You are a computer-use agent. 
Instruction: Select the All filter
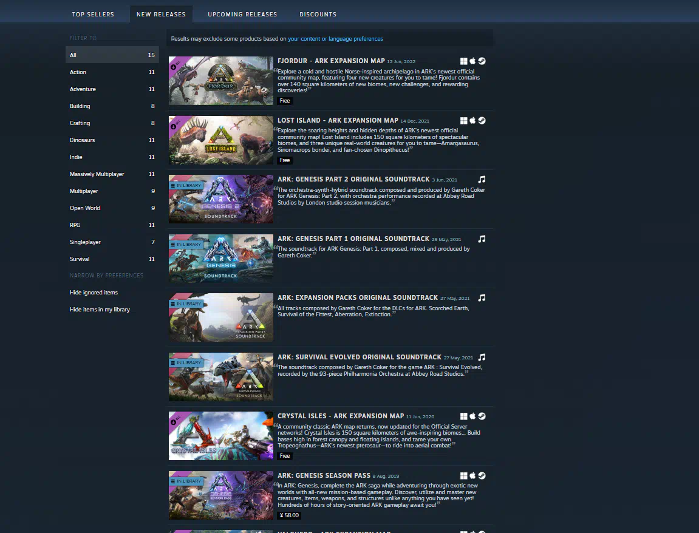click(x=112, y=55)
